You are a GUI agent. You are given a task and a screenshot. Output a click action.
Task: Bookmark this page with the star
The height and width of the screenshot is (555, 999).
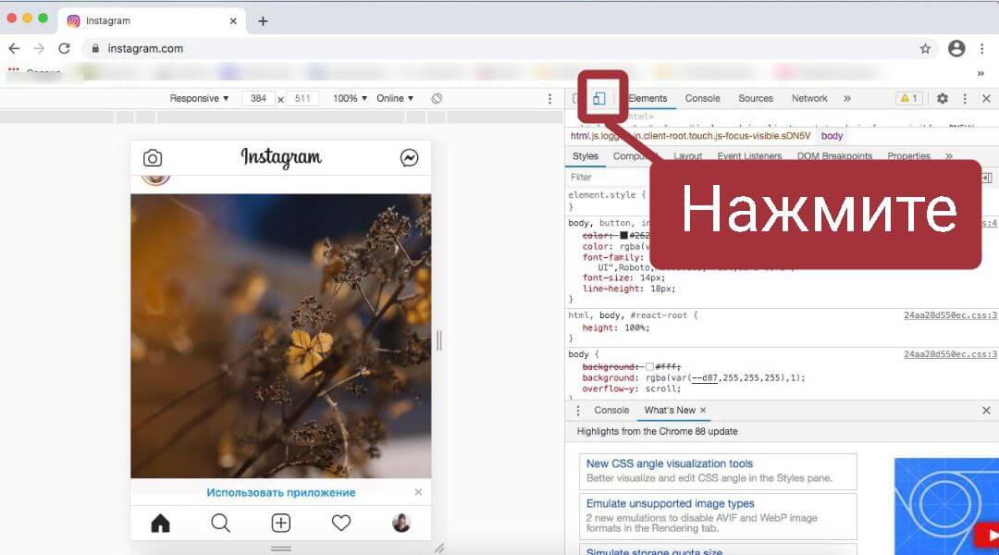(x=925, y=48)
